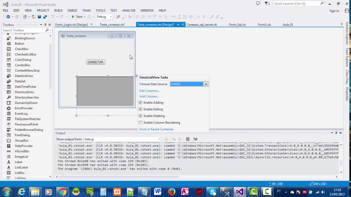Screen dimensions: 351x197
Task: Select DateTimePicker control in Toolbox
Action: tap(26, 87)
